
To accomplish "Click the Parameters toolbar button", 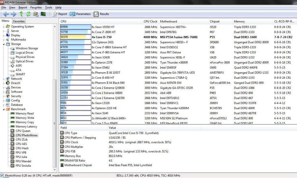I will [80, 14].
